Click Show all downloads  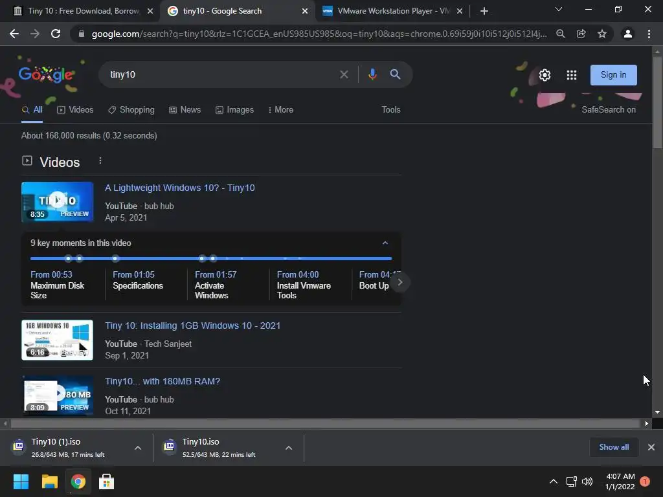point(614,447)
